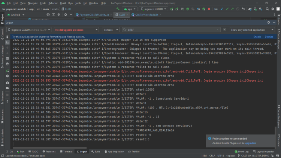The width and height of the screenshot is (281, 158).
Task: Open the app run configuration dropdown
Action: point(130,9)
